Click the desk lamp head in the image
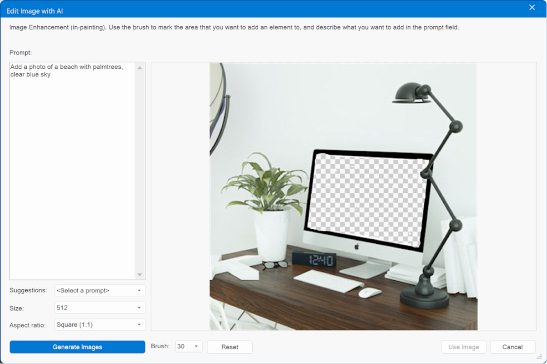 410,95
